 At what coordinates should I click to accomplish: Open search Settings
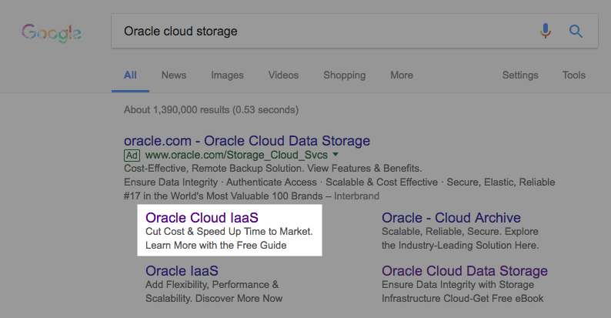click(x=520, y=75)
